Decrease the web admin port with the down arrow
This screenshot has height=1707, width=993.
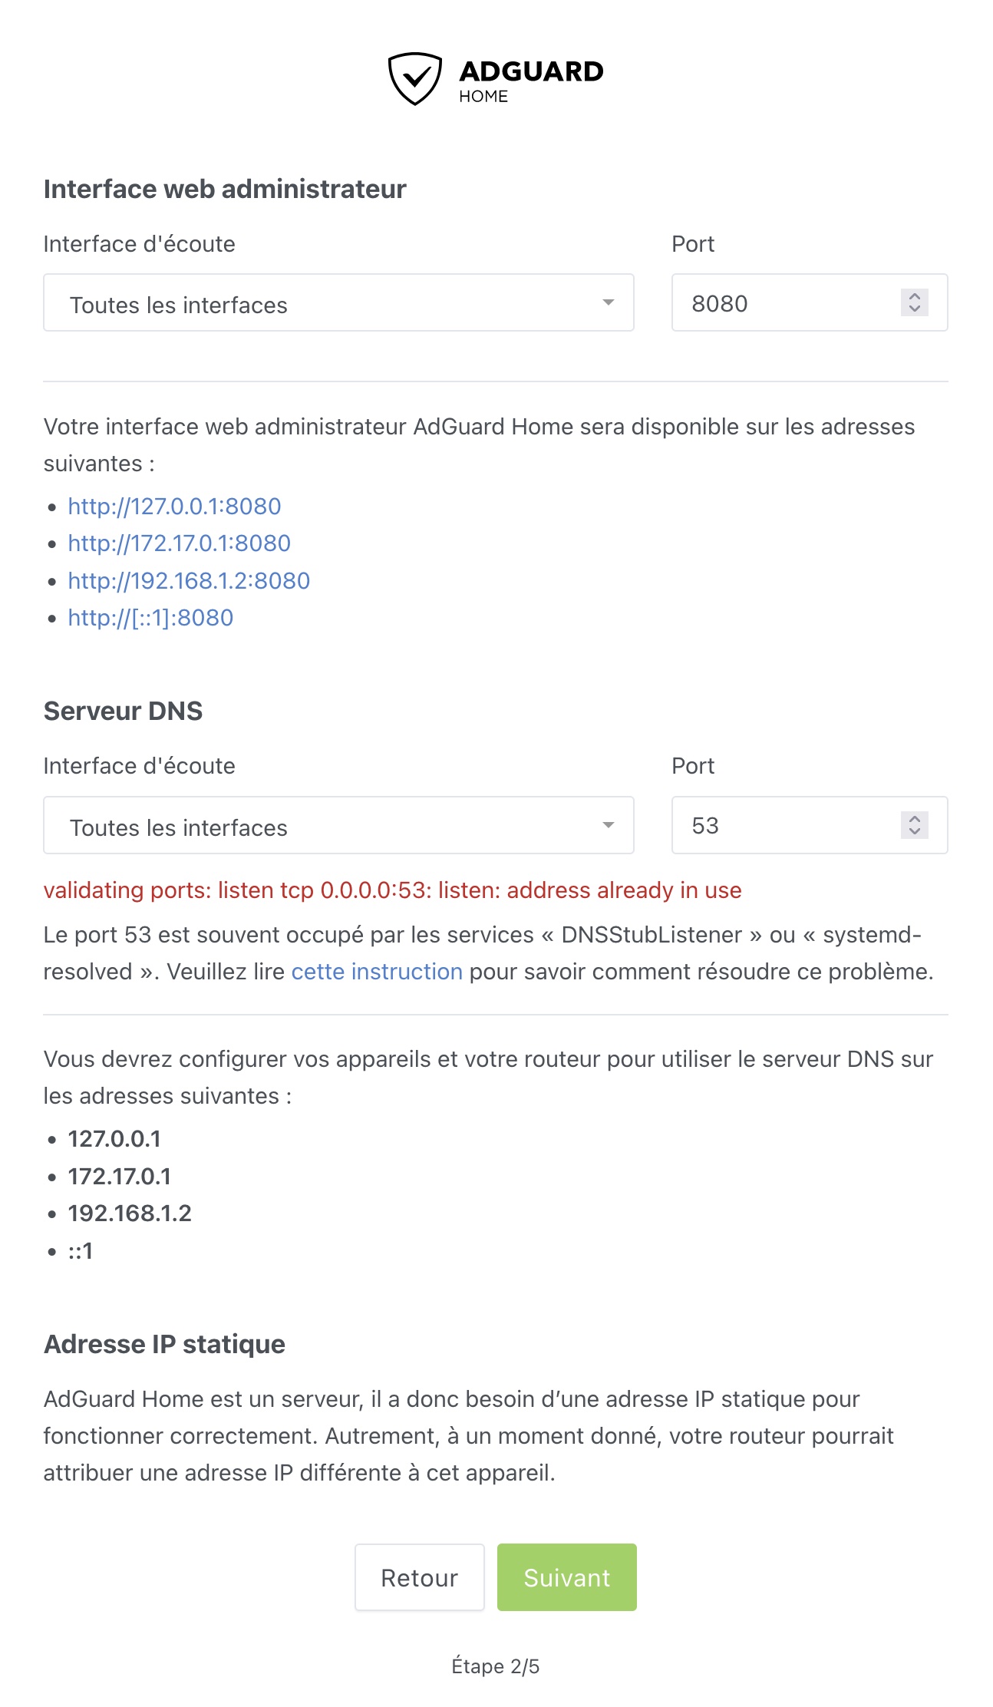(x=914, y=309)
